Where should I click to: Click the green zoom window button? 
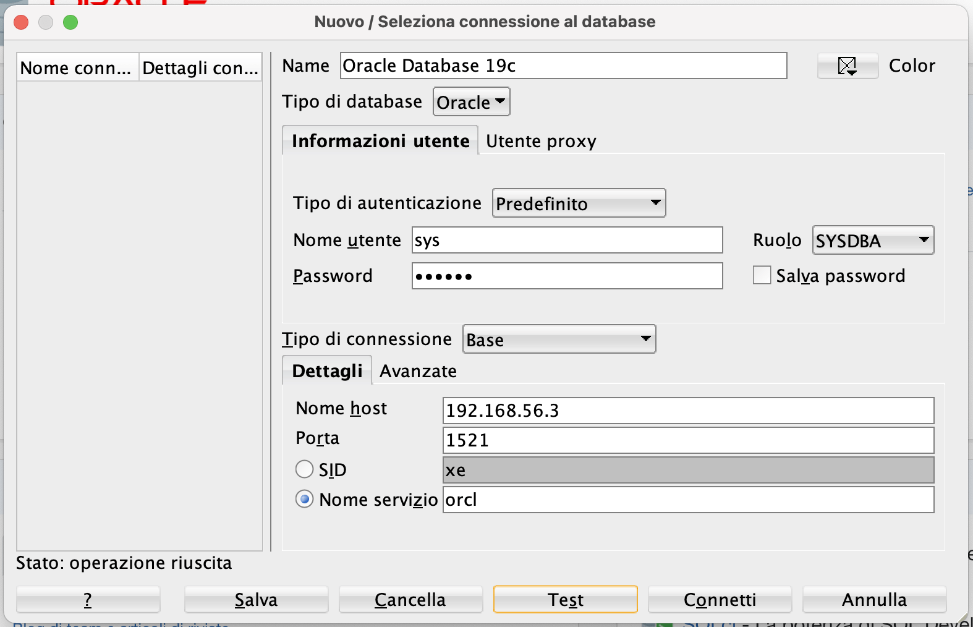click(70, 22)
